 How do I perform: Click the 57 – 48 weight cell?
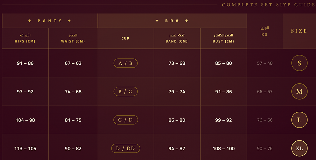tap(265, 63)
